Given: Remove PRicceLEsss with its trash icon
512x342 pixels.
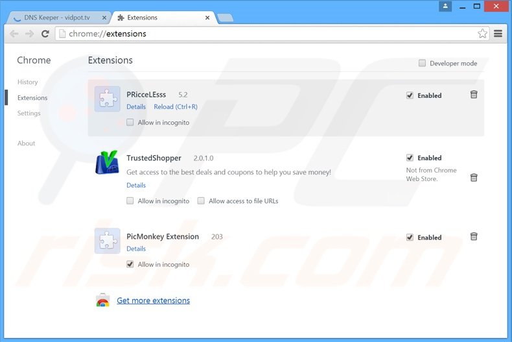Looking at the screenshot, I should [x=474, y=95].
